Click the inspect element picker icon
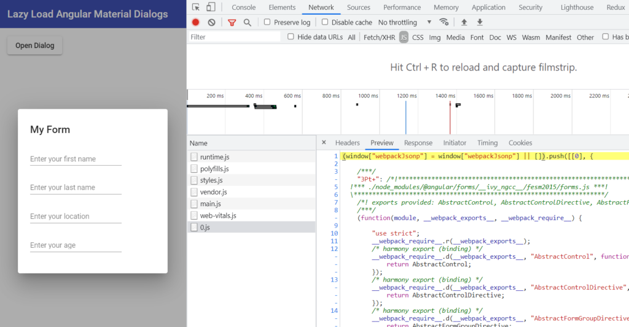This screenshot has width=629, height=327. coord(196,7)
